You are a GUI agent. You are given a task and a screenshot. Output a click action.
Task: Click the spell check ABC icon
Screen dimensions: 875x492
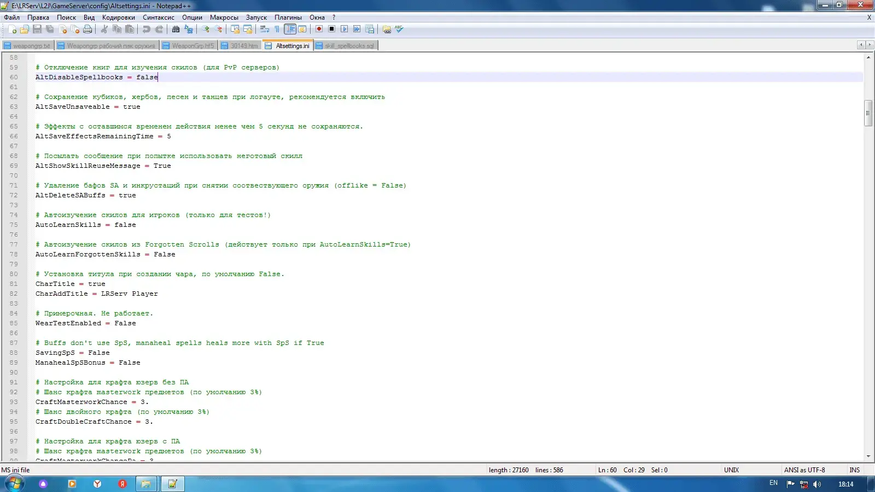pos(399,30)
